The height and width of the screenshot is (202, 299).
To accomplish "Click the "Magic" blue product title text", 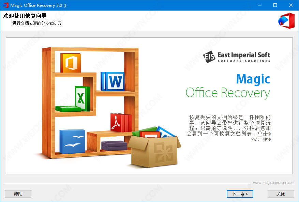I will click(x=253, y=79).
